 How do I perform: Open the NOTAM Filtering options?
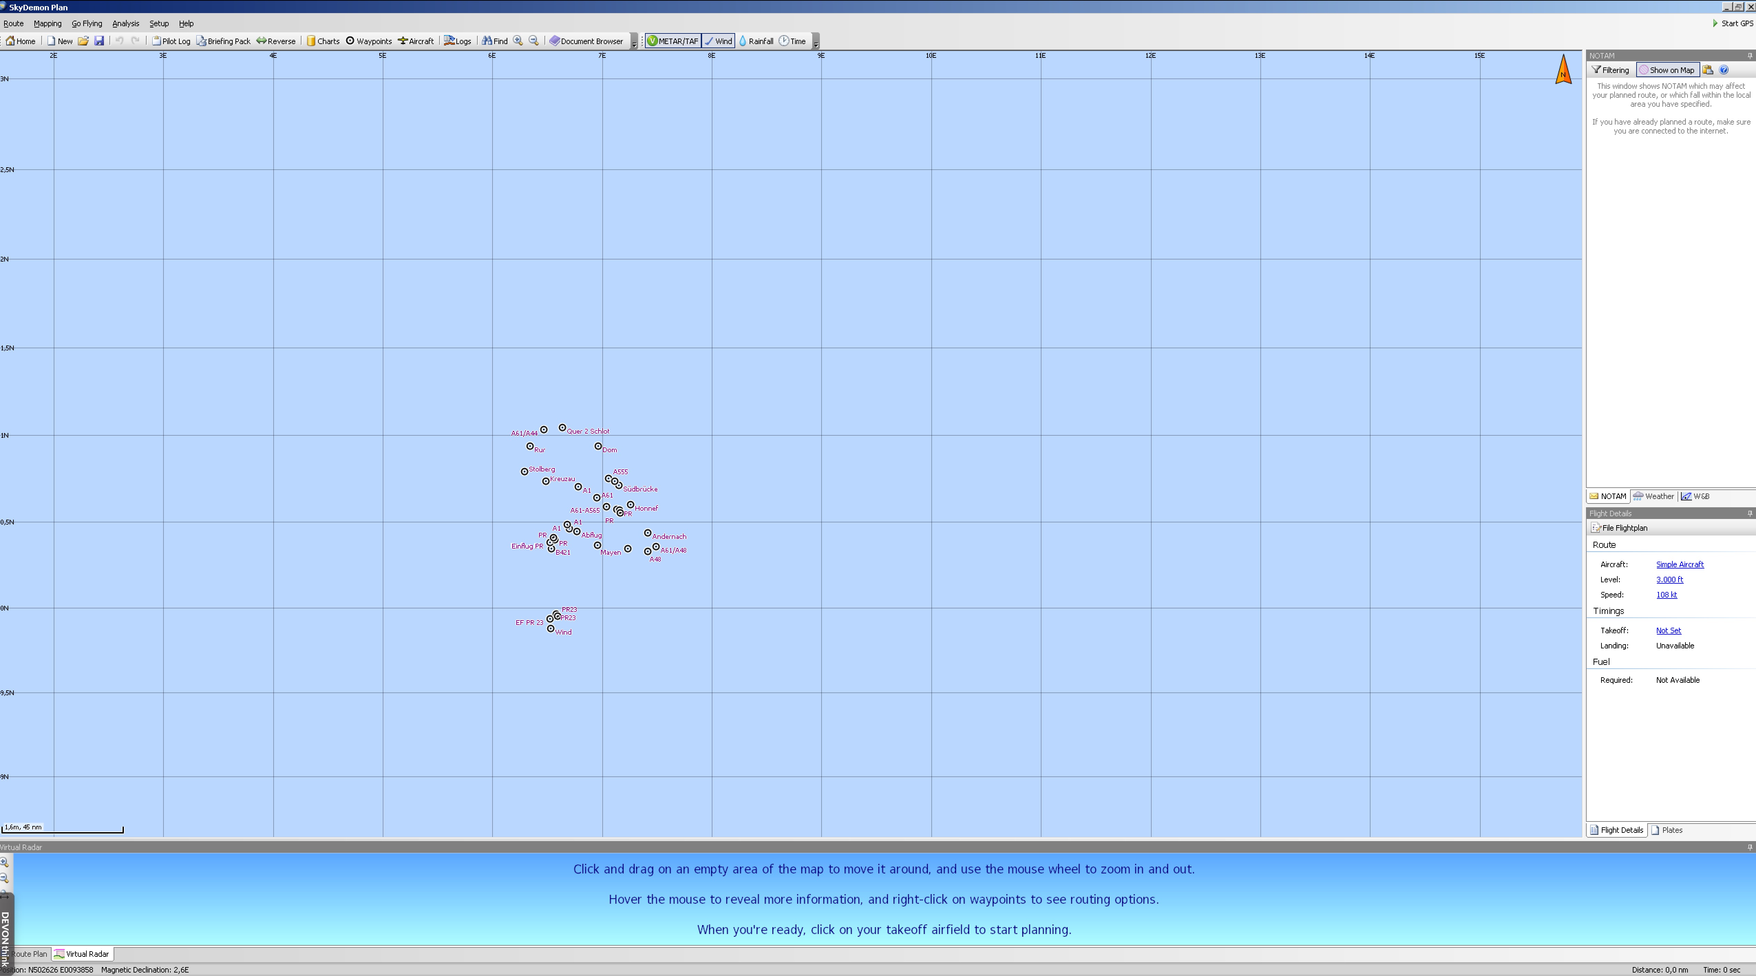pyautogui.click(x=1611, y=70)
